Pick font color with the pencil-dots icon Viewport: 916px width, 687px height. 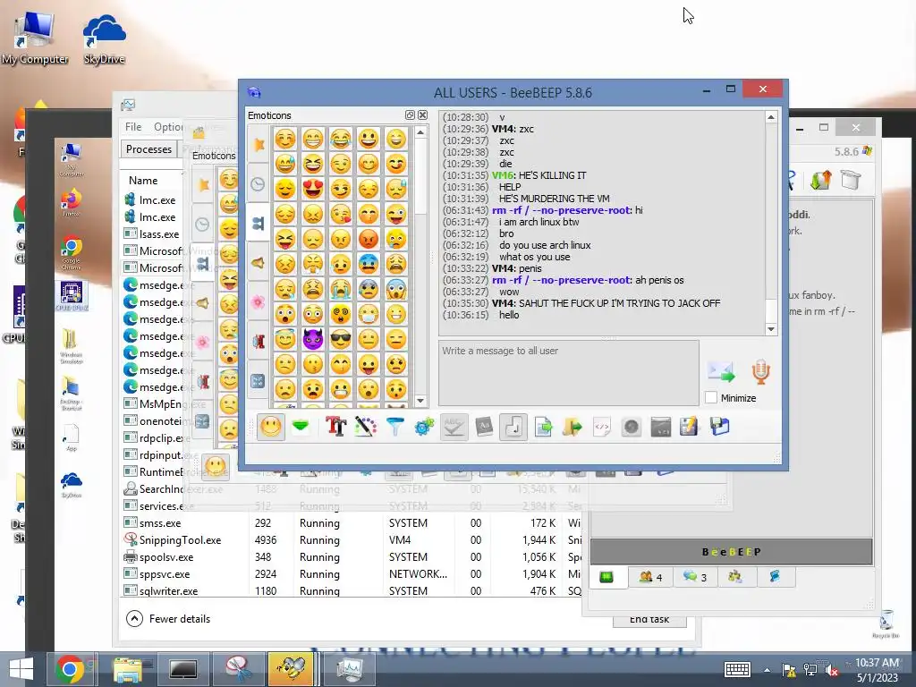point(366,427)
